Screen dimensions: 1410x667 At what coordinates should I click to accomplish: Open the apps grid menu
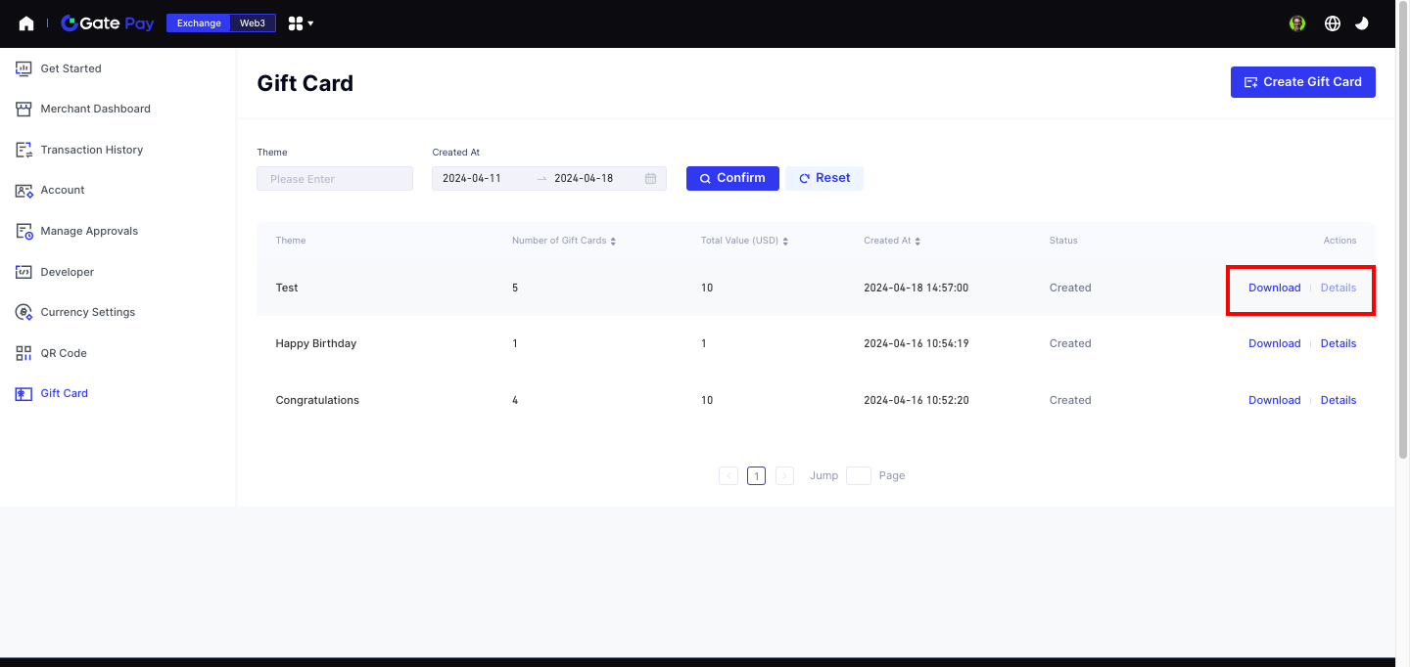click(300, 23)
